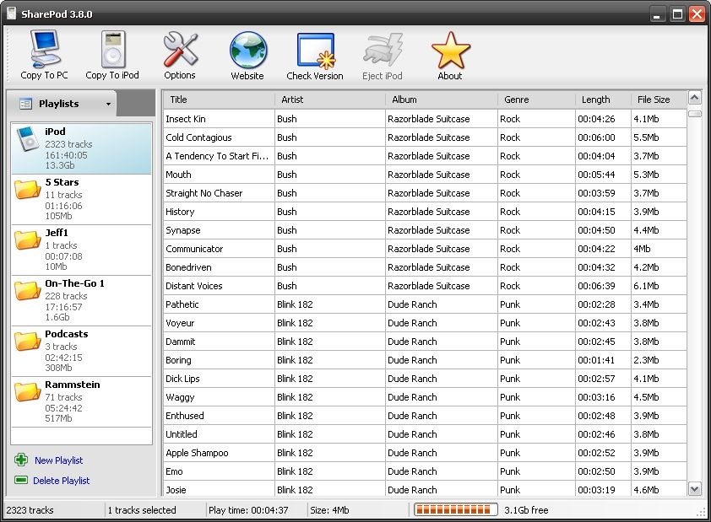Click Delete Playlist link
The image size is (711, 522).
pyautogui.click(x=61, y=481)
